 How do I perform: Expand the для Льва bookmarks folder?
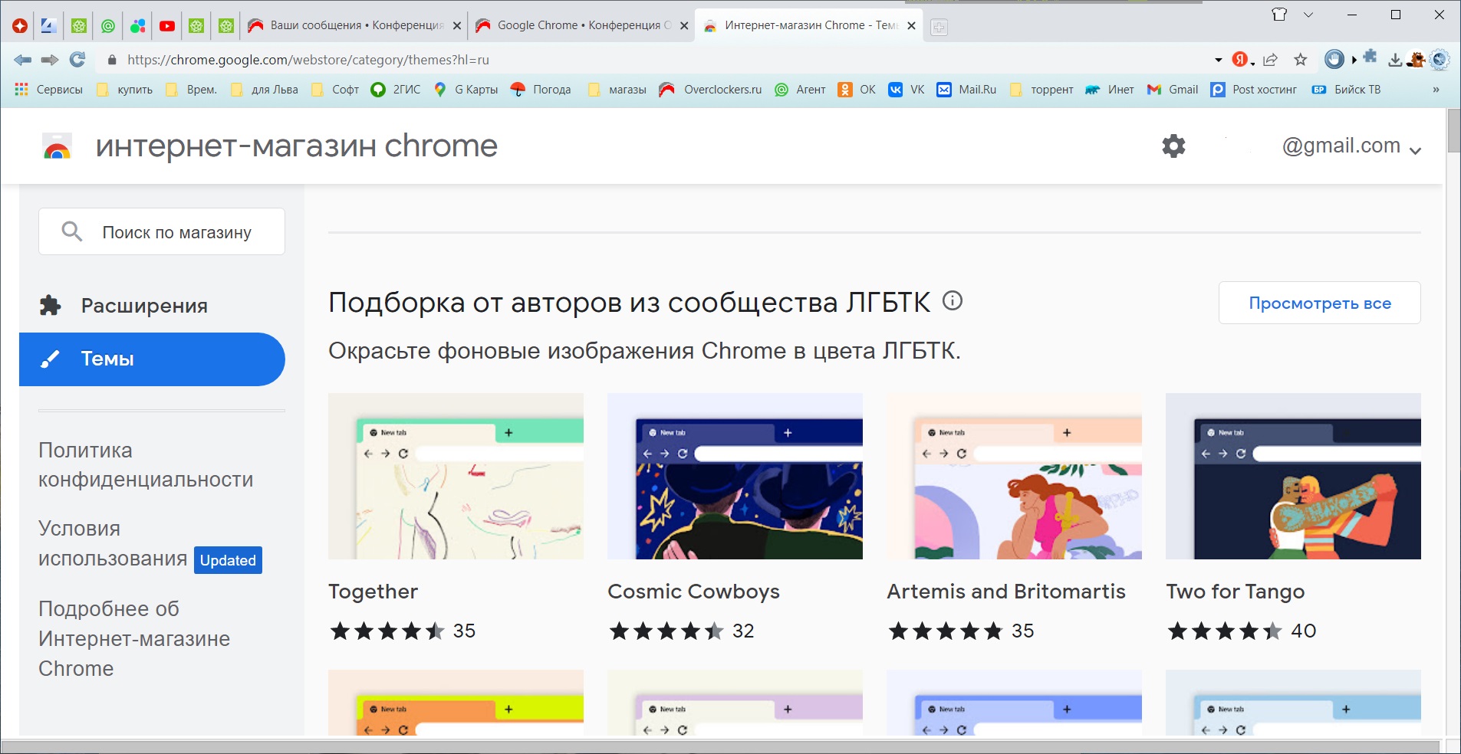pyautogui.click(x=265, y=90)
